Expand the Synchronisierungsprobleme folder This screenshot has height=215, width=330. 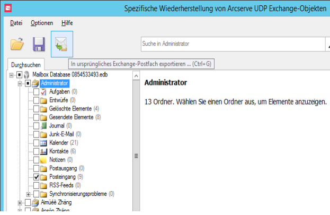tap(28, 194)
